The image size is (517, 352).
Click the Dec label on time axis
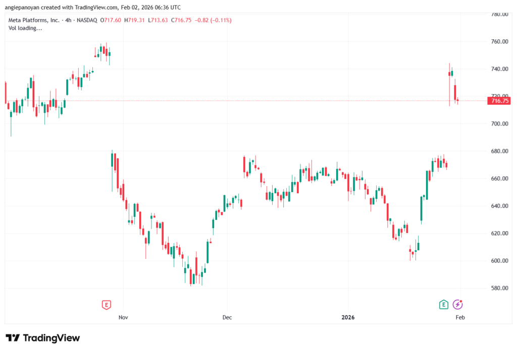[x=227, y=318]
